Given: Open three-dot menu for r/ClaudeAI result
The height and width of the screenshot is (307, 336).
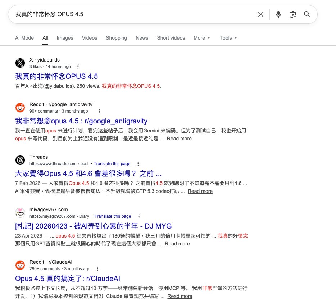Looking at the screenshot, I should coord(97,269).
